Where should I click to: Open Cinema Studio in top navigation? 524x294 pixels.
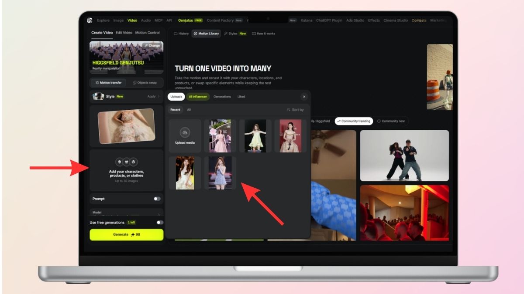pyautogui.click(x=396, y=20)
